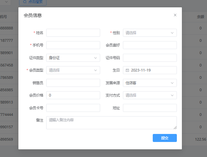Click the 会员信息 dialog title
Viewport: 207px width, 157px height.
point(33,15)
